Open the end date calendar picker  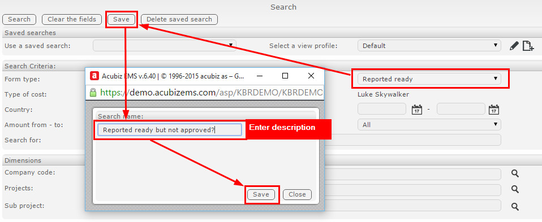point(494,110)
